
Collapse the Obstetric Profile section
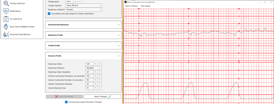tap(83, 56)
